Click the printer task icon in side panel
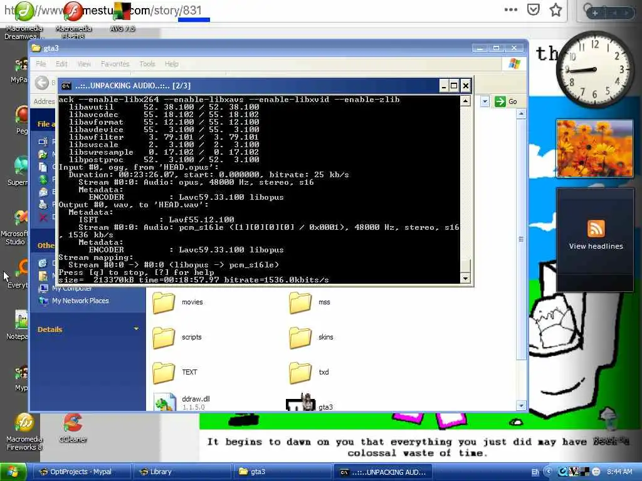 [x=43, y=204]
